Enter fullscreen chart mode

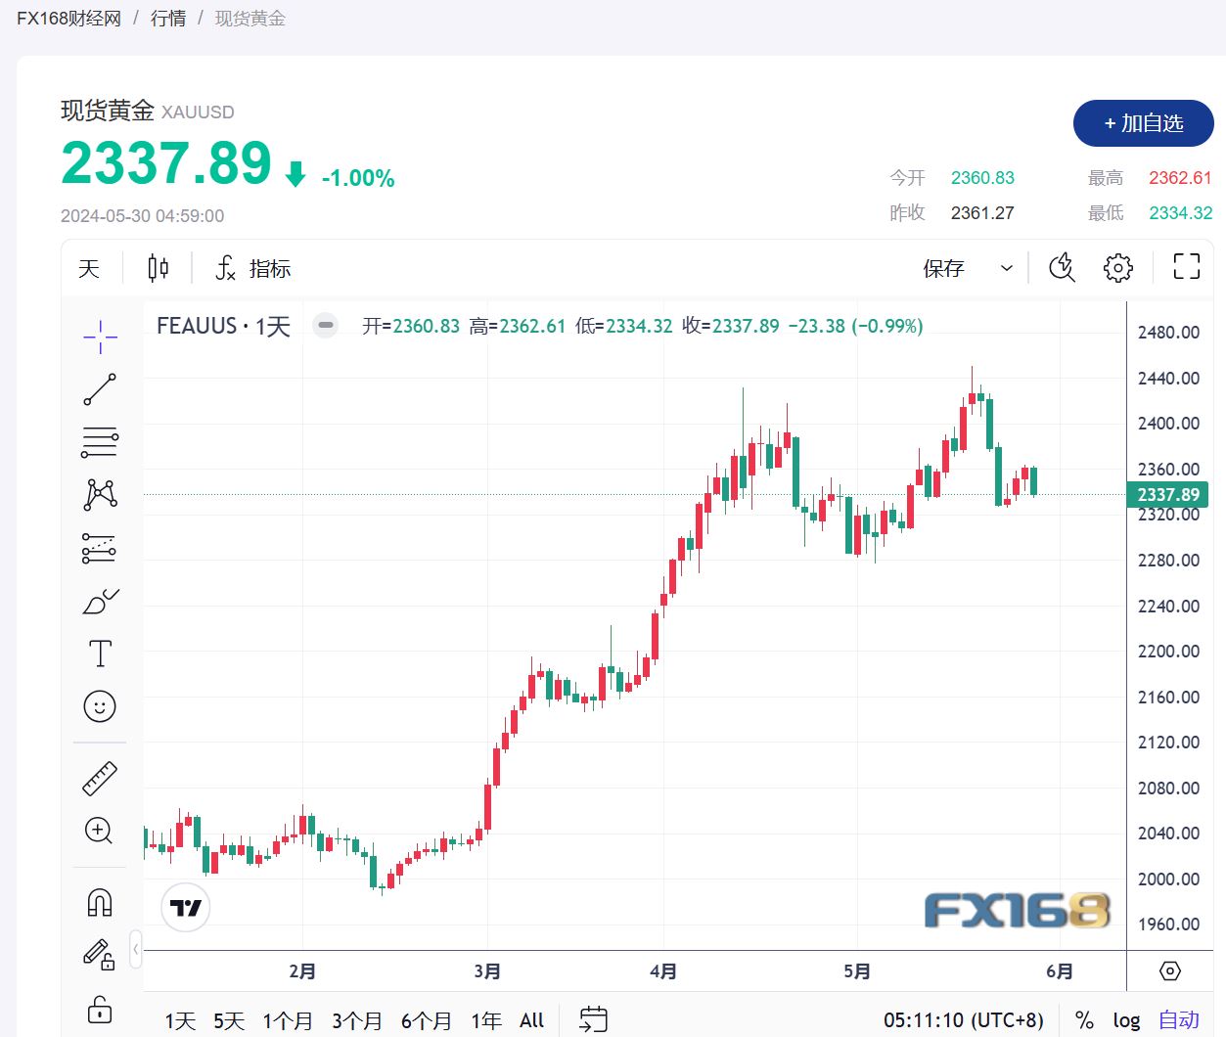[x=1186, y=266]
